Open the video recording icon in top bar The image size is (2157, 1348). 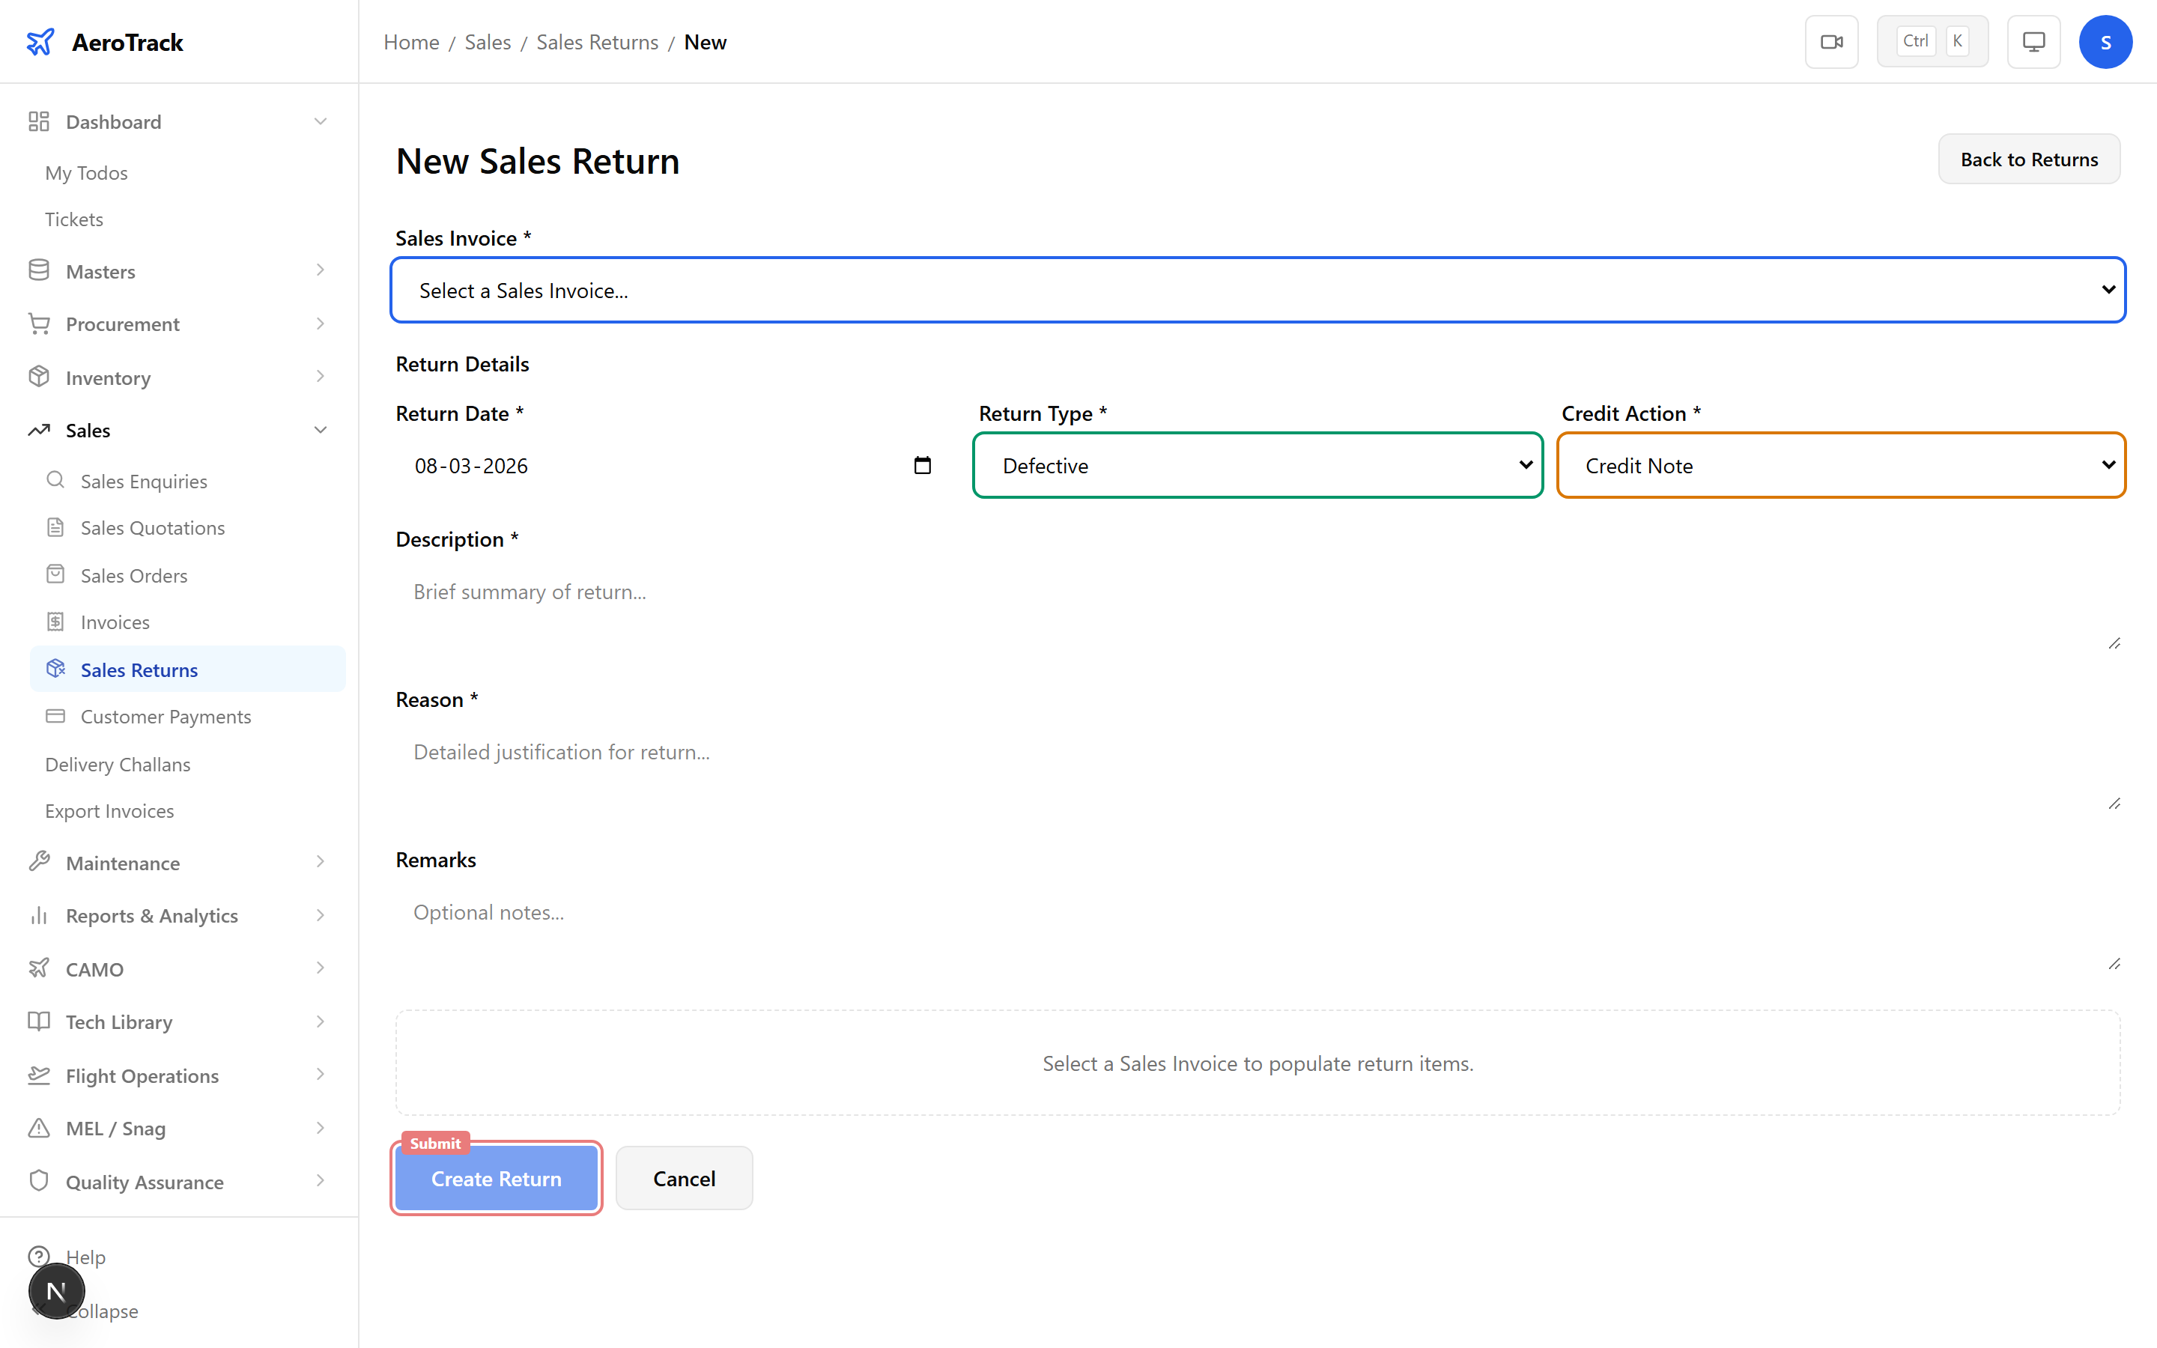(1832, 41)
